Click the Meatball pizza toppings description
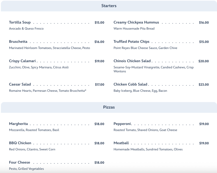Image resolution: width=217 pixels, height=173 pixels. [148, 149]
